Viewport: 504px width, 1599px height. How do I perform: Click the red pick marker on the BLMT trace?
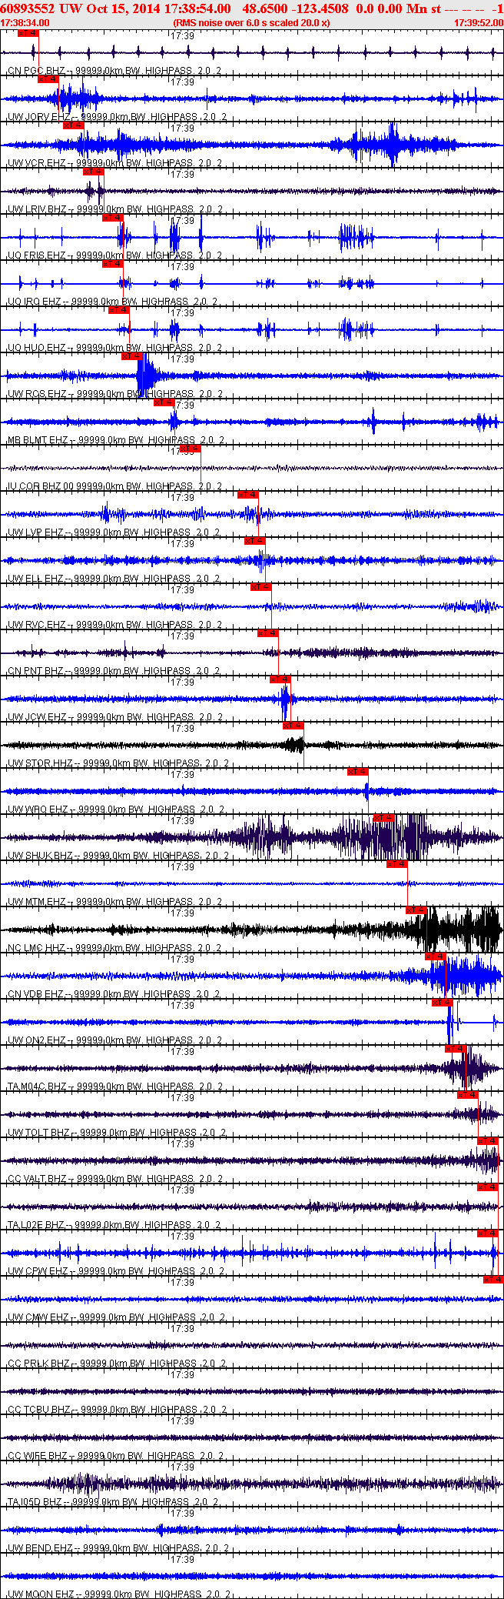pyautogui.click(x=164, y=402)
